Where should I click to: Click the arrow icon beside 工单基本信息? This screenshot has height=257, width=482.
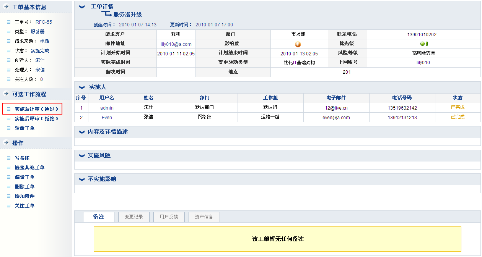tap(6, 7)
